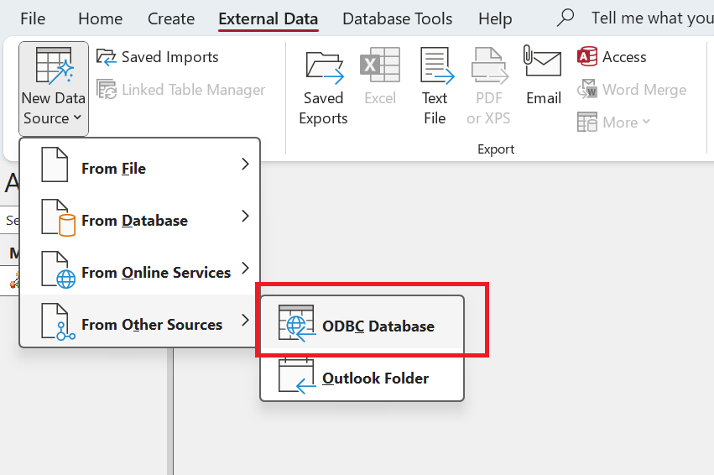Open the Create ribbon tab

[x=171, y=18]
